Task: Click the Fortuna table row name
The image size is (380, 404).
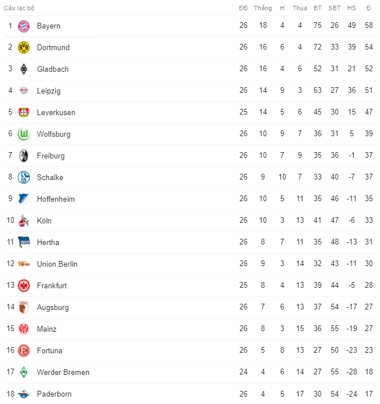Action: [x=50, y=351]
